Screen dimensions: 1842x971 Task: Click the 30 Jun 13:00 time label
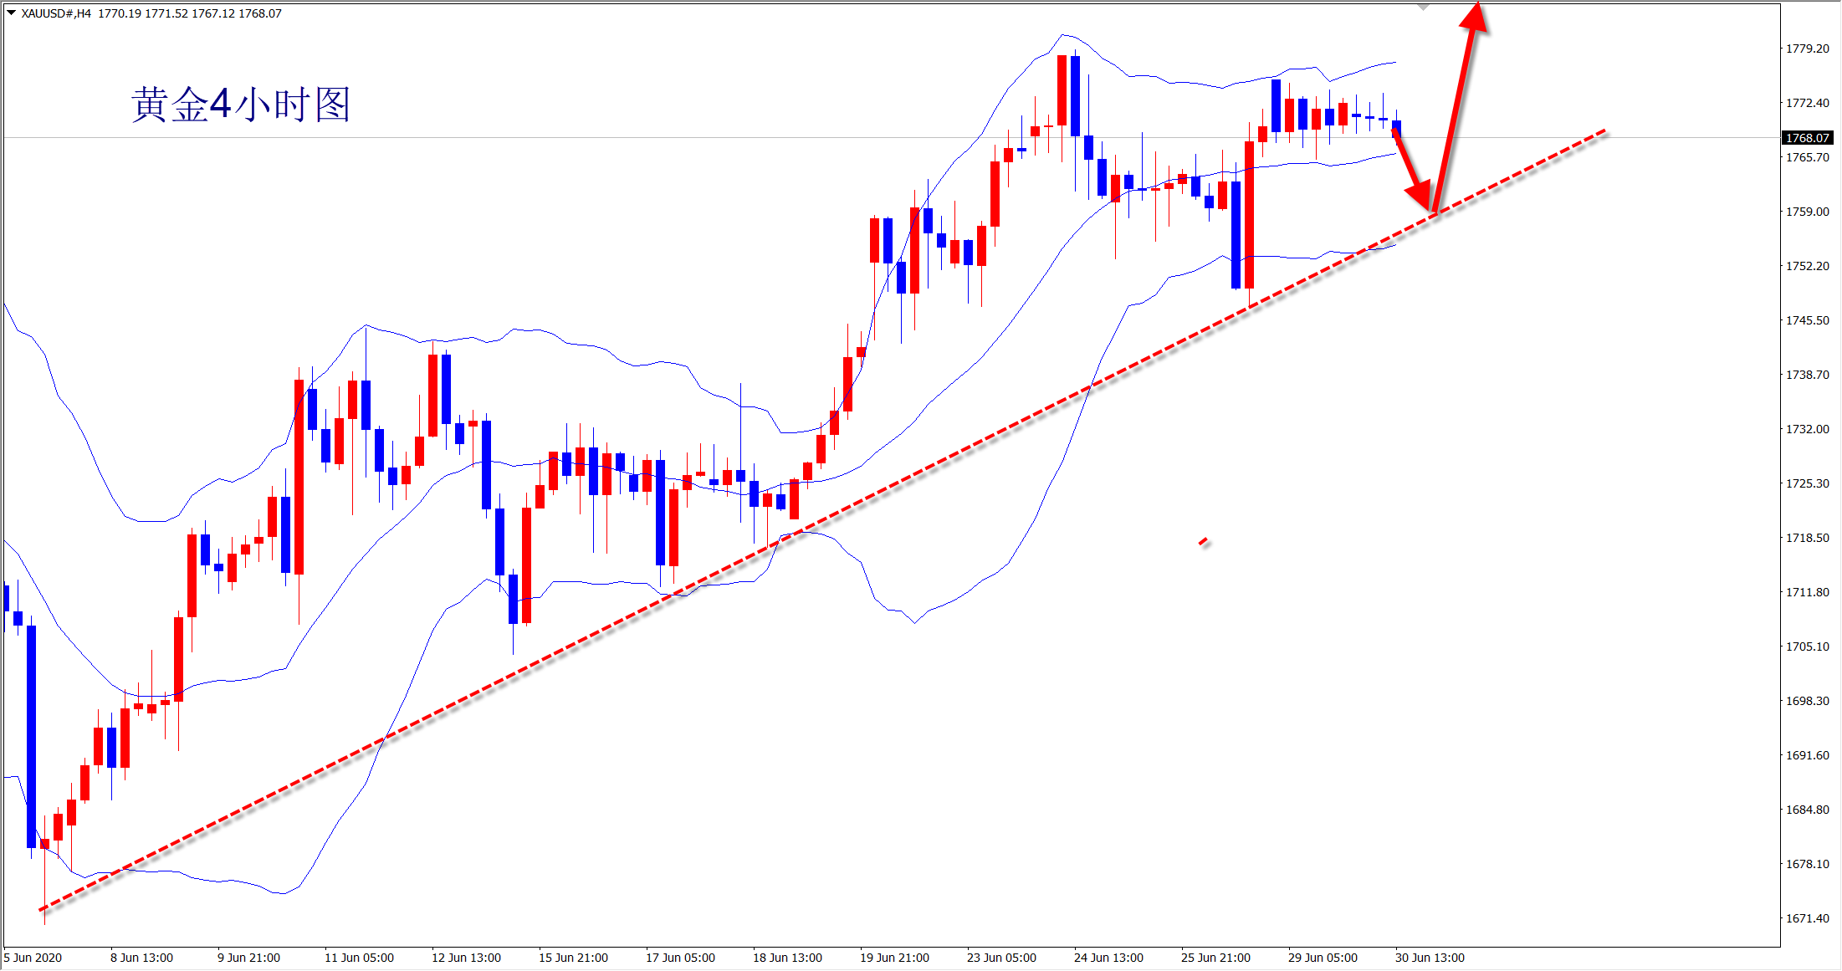point(1430,958)
